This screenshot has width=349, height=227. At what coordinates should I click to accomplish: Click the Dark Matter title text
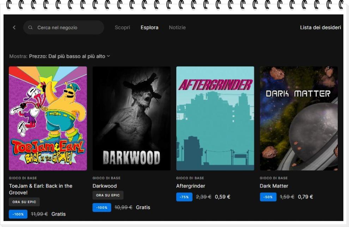274,186
